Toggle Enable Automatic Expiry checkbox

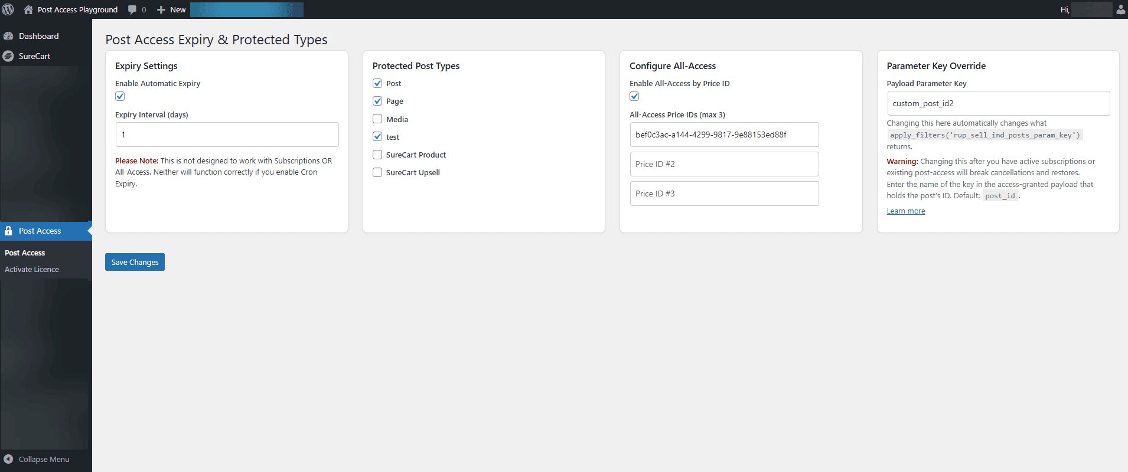pyautogui.click(x=120, y=96)
